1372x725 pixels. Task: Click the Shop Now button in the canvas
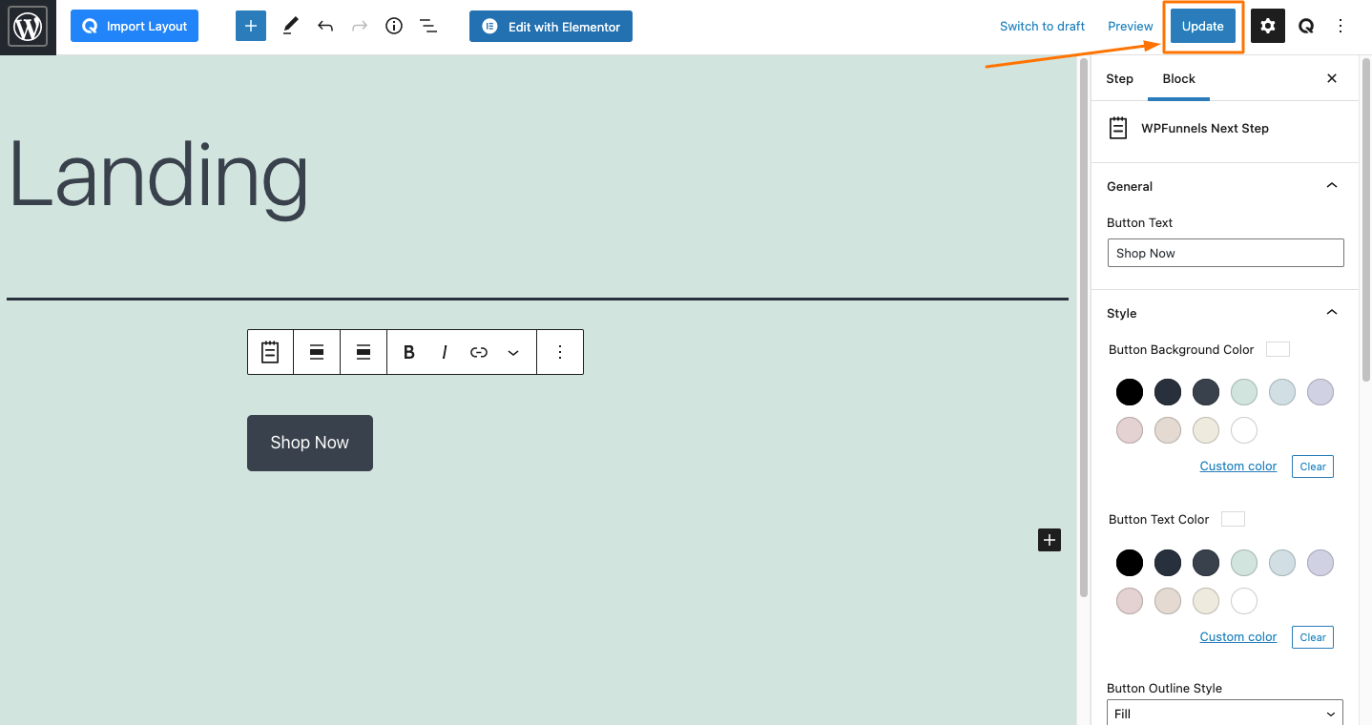(310, 443)
